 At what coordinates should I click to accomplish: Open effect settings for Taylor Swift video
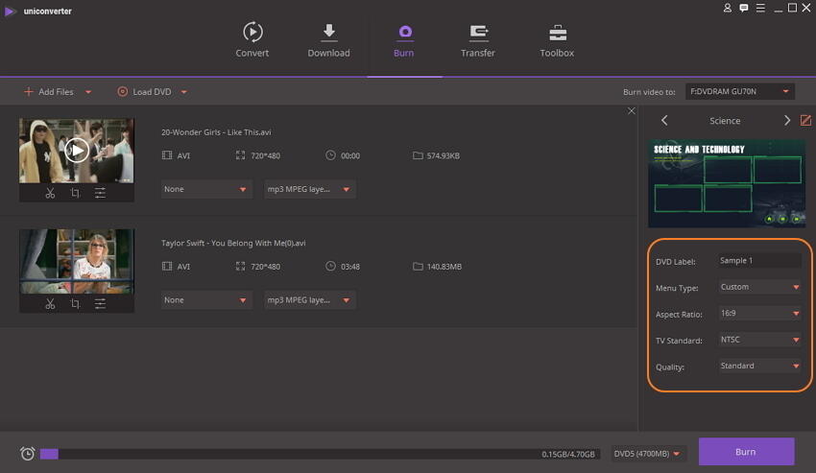pyautogui.click(x=100, y=303)
